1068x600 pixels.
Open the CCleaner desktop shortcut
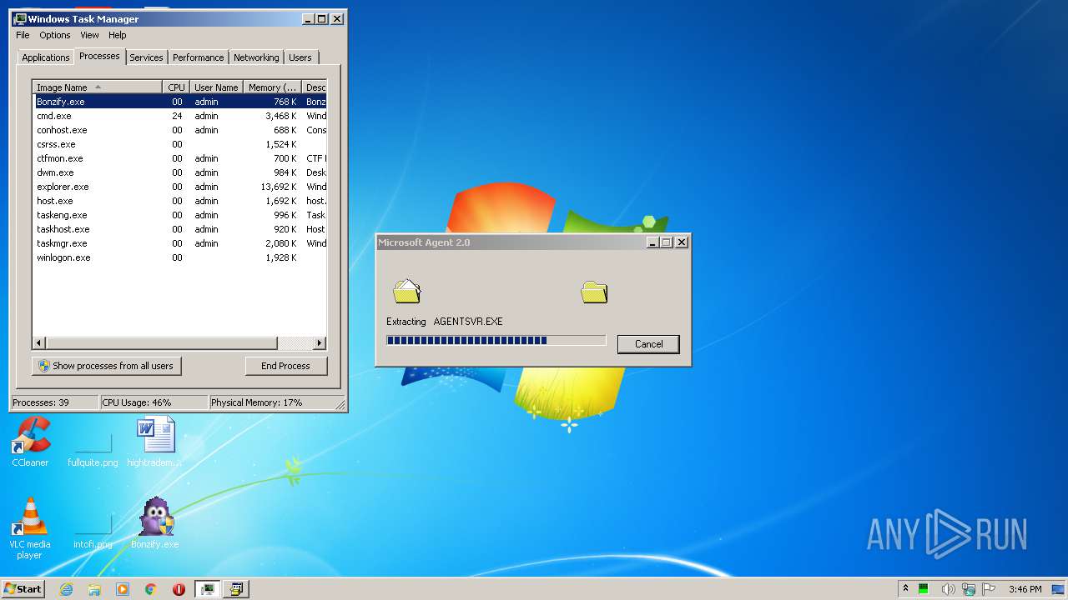point(30,442)
